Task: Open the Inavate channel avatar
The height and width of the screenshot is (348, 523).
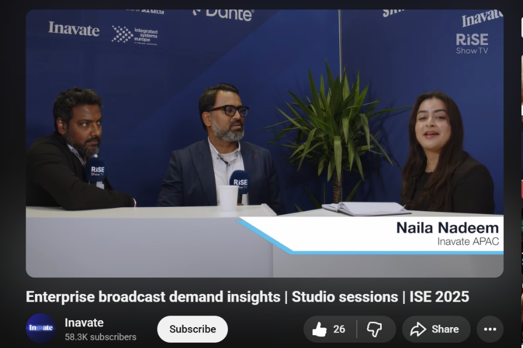Action: 41,328
